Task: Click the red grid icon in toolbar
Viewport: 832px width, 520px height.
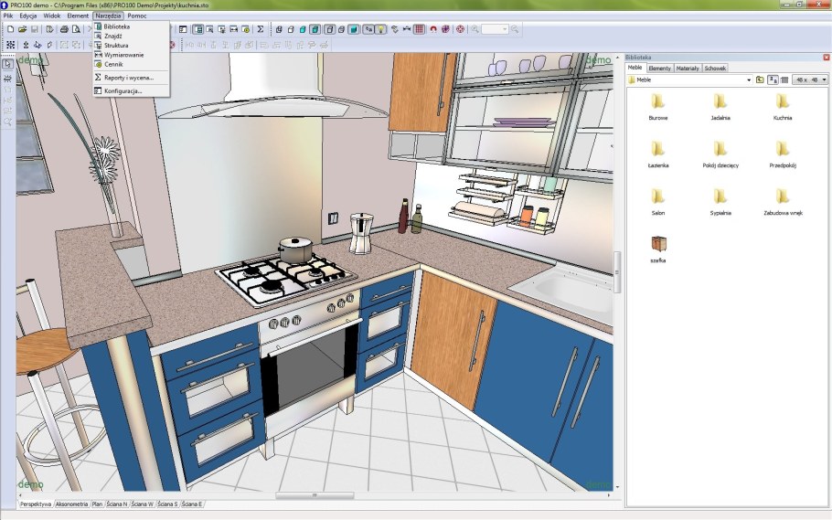Action: (420, 29)
